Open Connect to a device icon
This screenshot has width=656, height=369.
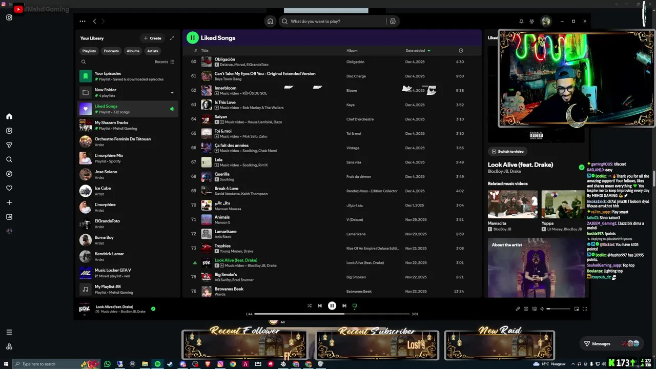coord(534,309)
